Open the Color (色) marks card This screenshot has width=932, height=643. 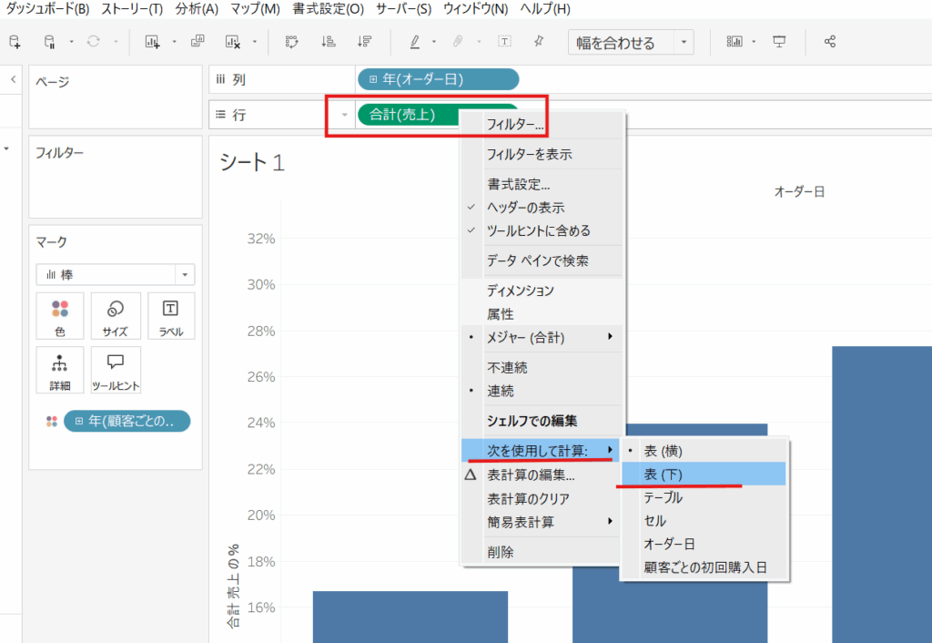tap(60, 315)
